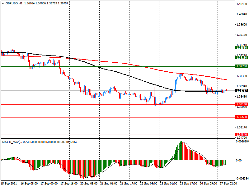
Task: Click the 22 Sep 09:00 time label
Action: 149,184
